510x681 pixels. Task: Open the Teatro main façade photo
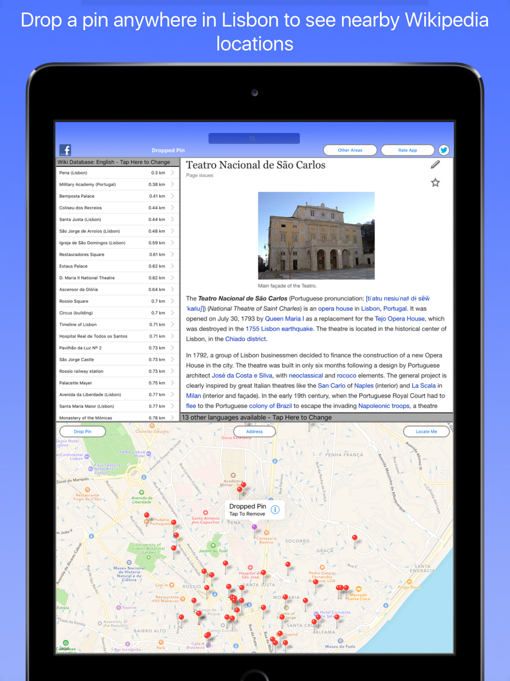tap(316, 235)
